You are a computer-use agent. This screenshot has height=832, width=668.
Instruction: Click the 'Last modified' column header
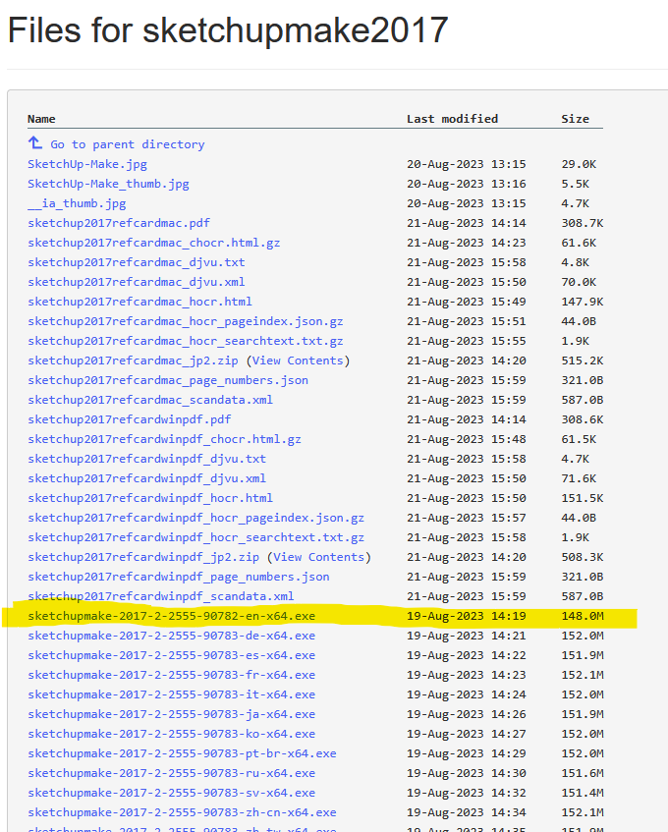pos(453,119)
